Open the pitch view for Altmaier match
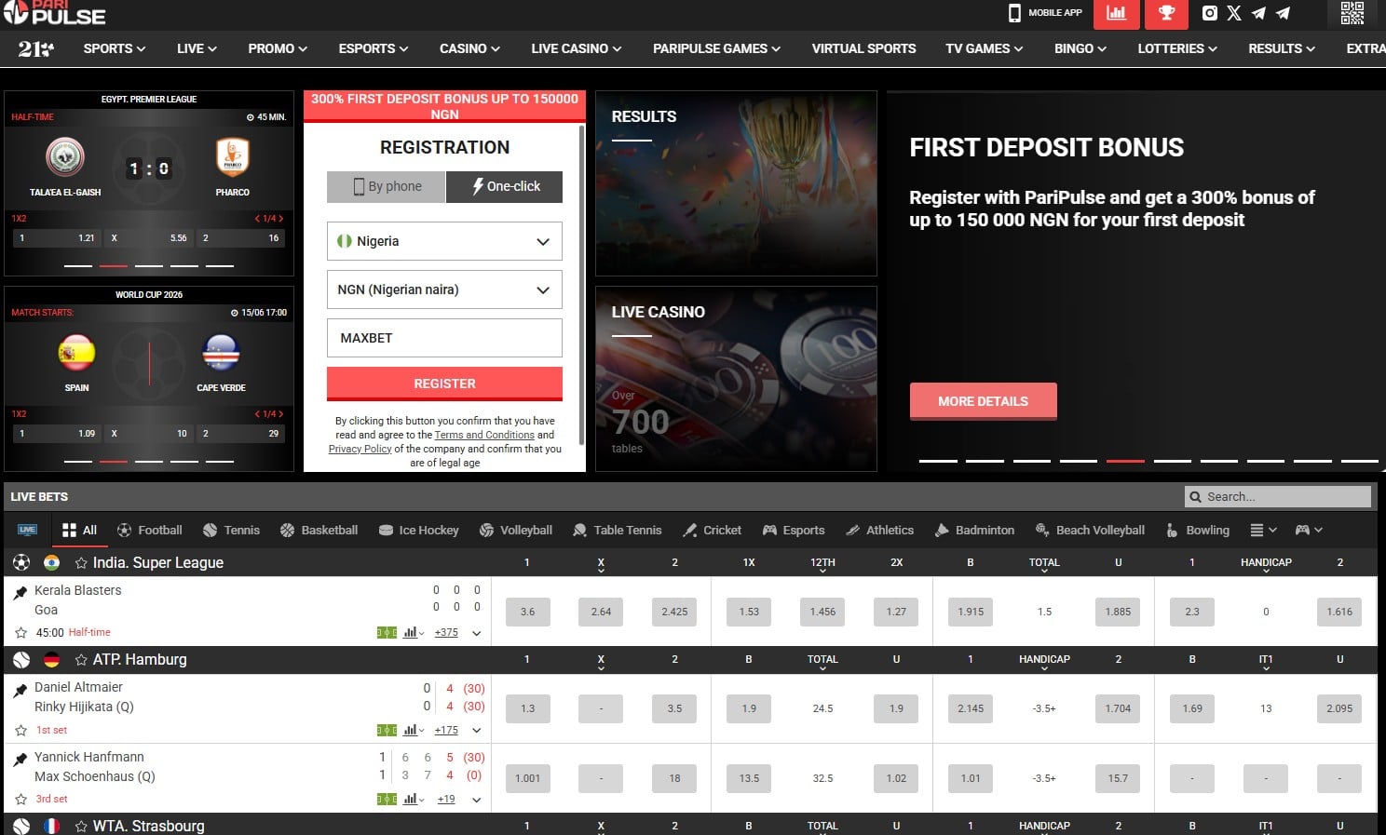 (387, 730)
